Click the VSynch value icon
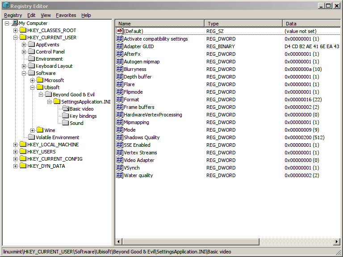343x257 pixels. pyautogui.click(x=120, y=167)
